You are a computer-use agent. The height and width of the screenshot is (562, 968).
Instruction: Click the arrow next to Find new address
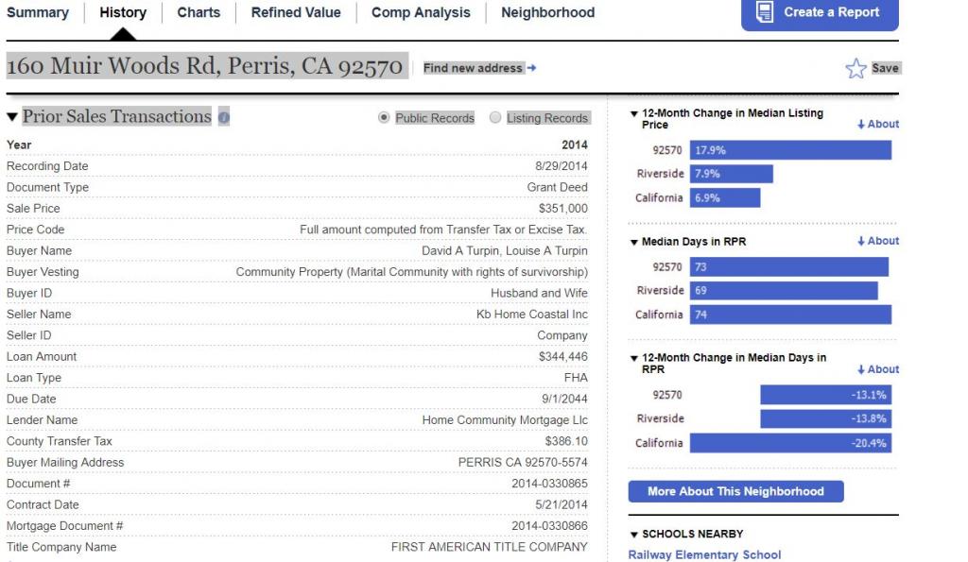[531, 68]
